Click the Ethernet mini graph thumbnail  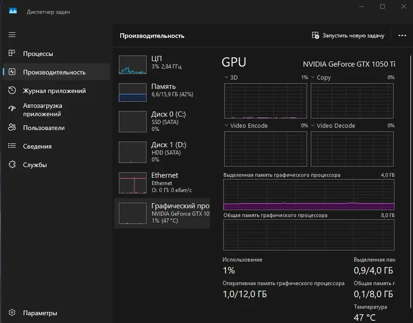[x=133, y=183]
